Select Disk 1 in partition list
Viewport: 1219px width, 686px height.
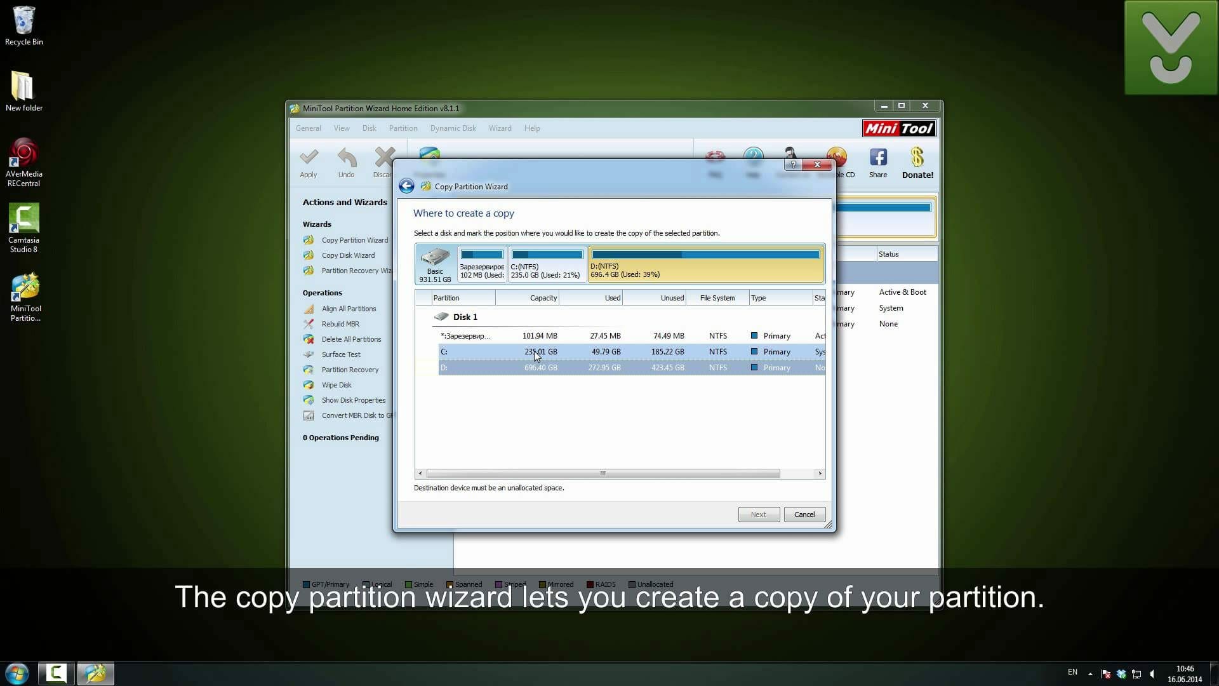click(465, 317)
